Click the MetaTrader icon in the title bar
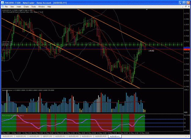Viewport: 191px width, 139px height. point(2,3)
